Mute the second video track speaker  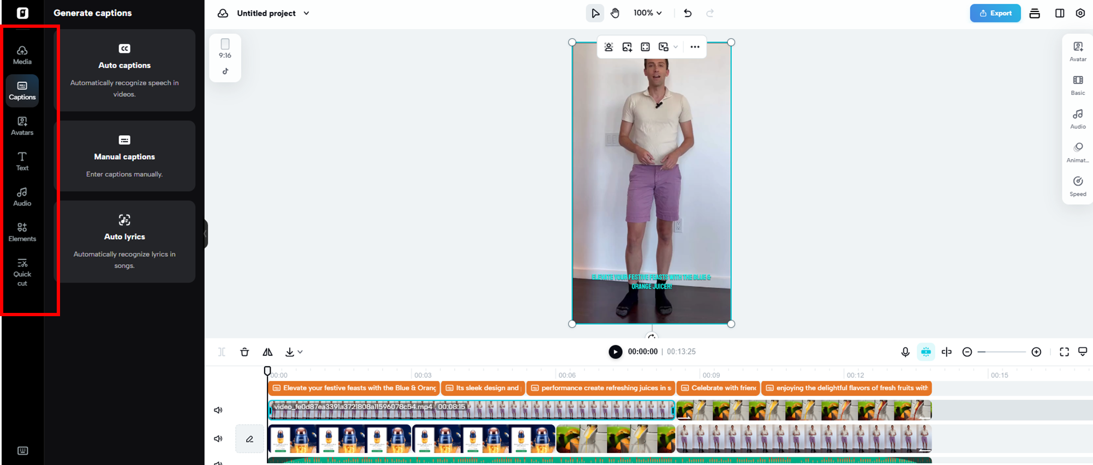click(x=218, y=439)
